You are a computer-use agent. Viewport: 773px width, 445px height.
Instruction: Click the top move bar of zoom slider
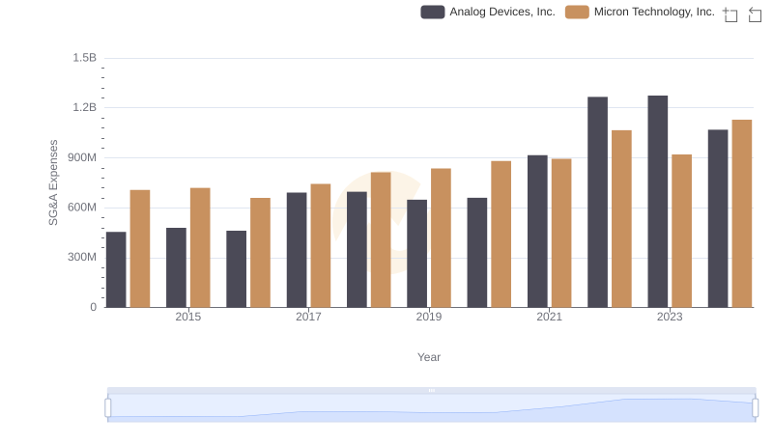(x=431, y=390)
